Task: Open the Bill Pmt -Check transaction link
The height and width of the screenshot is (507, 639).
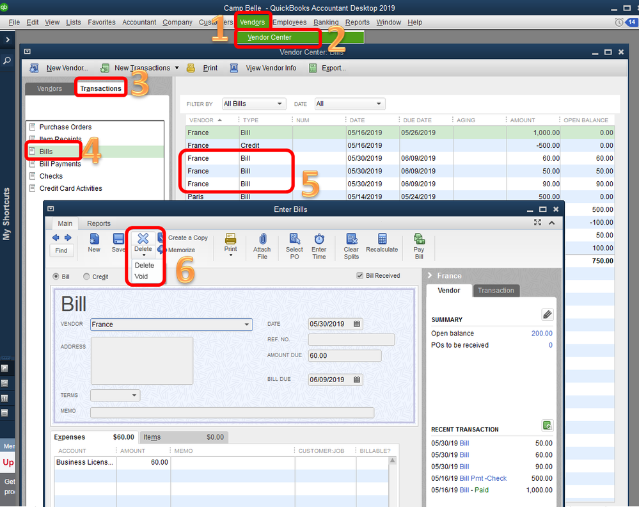Action: [x=483, y=478]
